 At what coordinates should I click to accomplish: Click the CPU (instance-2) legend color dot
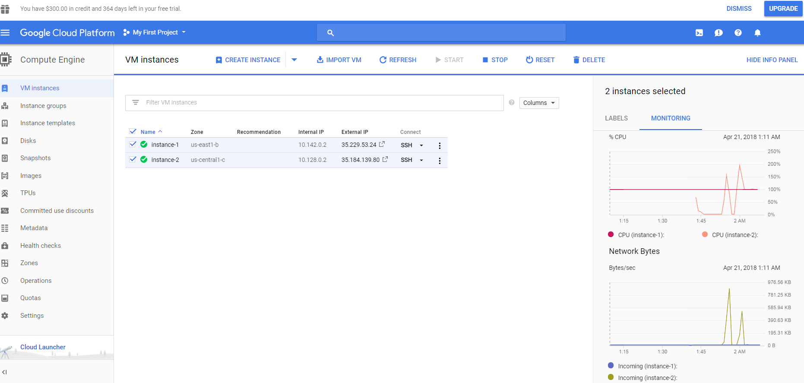(705, 234)
